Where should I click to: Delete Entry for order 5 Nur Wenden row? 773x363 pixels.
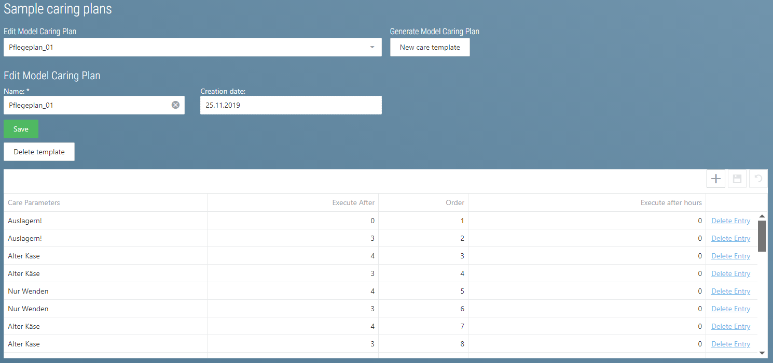pyautogui.click(x=730, y=291)
